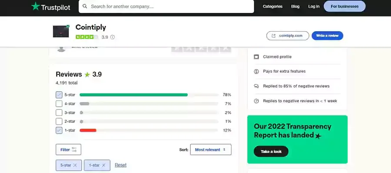The height and width of the screenshot is (173, 391).
Task: Click the rating info icon beside 3.9
Action: (x=113, y=37)
